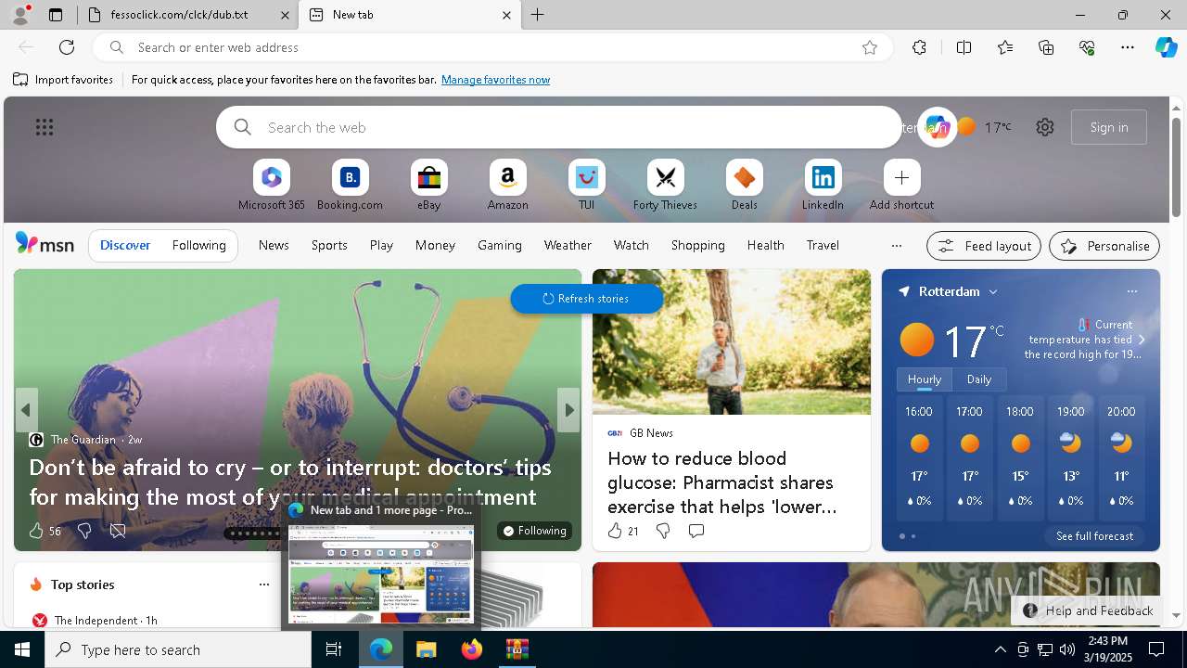Open the apps grid launcher icon
This screenshot has height=668, width=1187.
pos(45,127)
